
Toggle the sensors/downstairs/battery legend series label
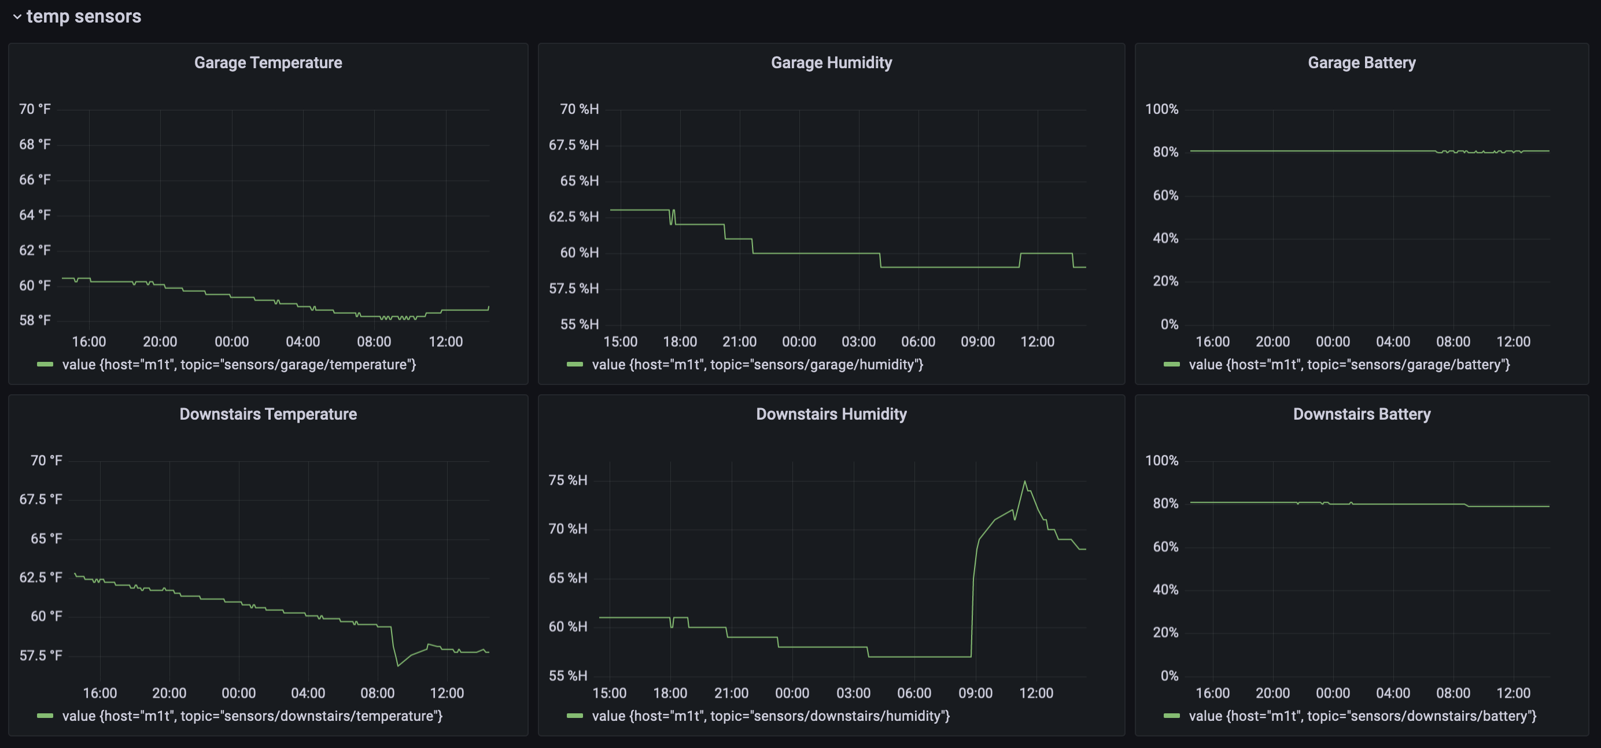coord(1362,716)
